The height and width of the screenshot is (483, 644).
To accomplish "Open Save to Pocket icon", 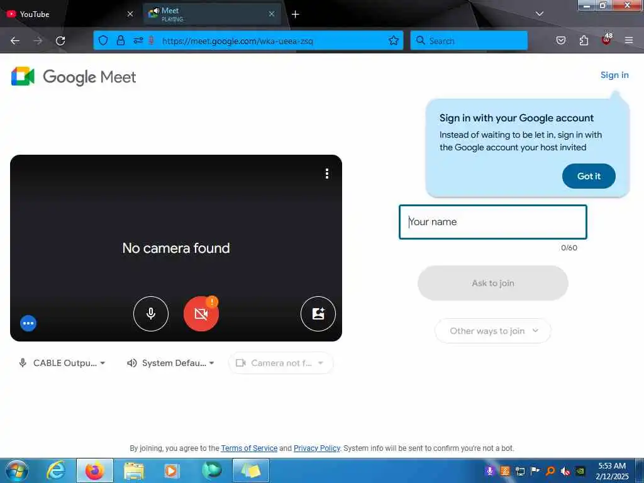I will tap(560, 40).
